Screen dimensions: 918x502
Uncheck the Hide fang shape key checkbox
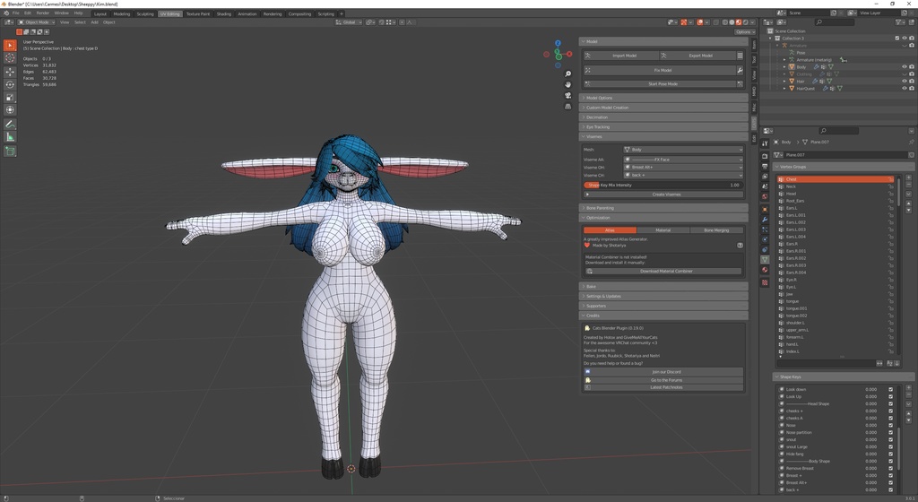[890, 454]
